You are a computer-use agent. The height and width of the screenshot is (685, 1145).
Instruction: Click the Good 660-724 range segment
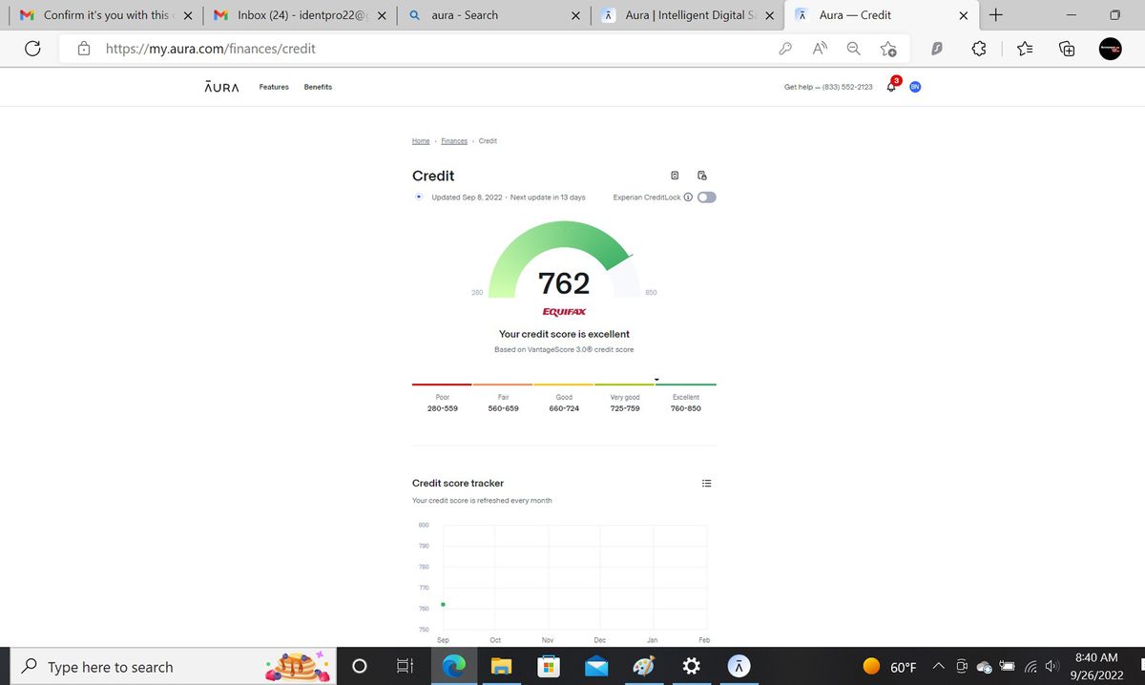point(564,399)
